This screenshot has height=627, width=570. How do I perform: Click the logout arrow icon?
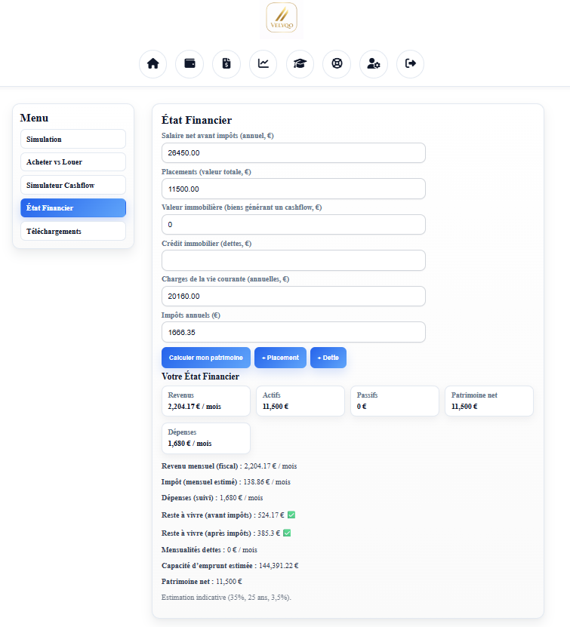tap(411, 63)
